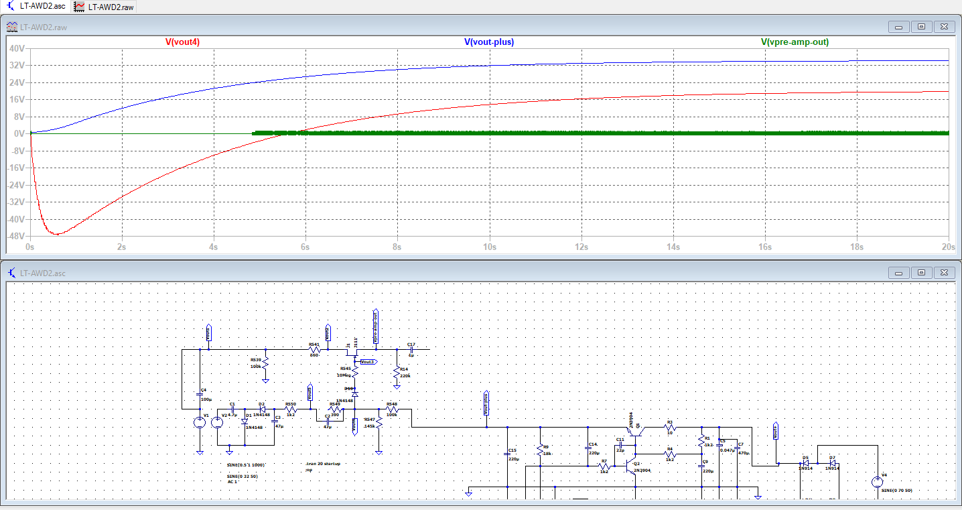Switch to the LT-AWD2.asc tab

point(35,5)
